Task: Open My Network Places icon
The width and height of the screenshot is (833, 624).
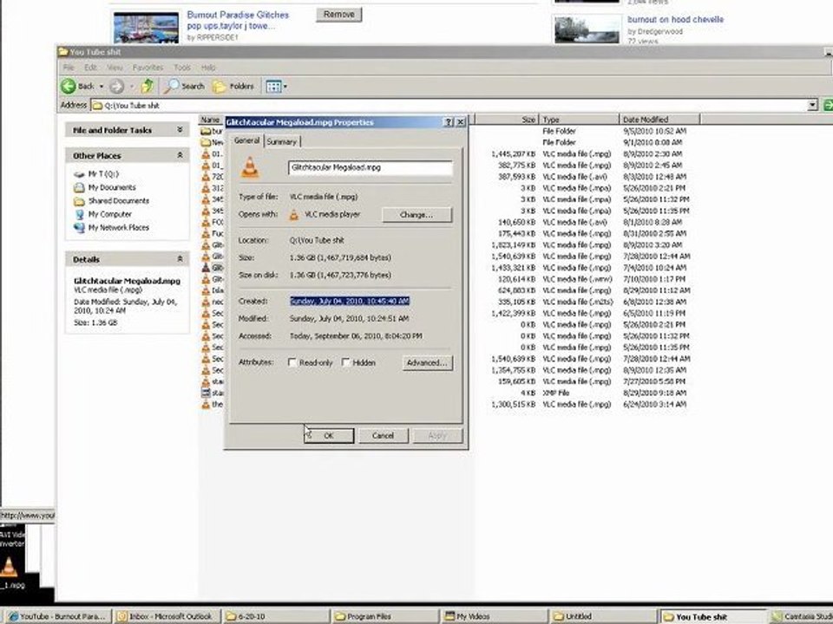Action: tap(79, 228)
